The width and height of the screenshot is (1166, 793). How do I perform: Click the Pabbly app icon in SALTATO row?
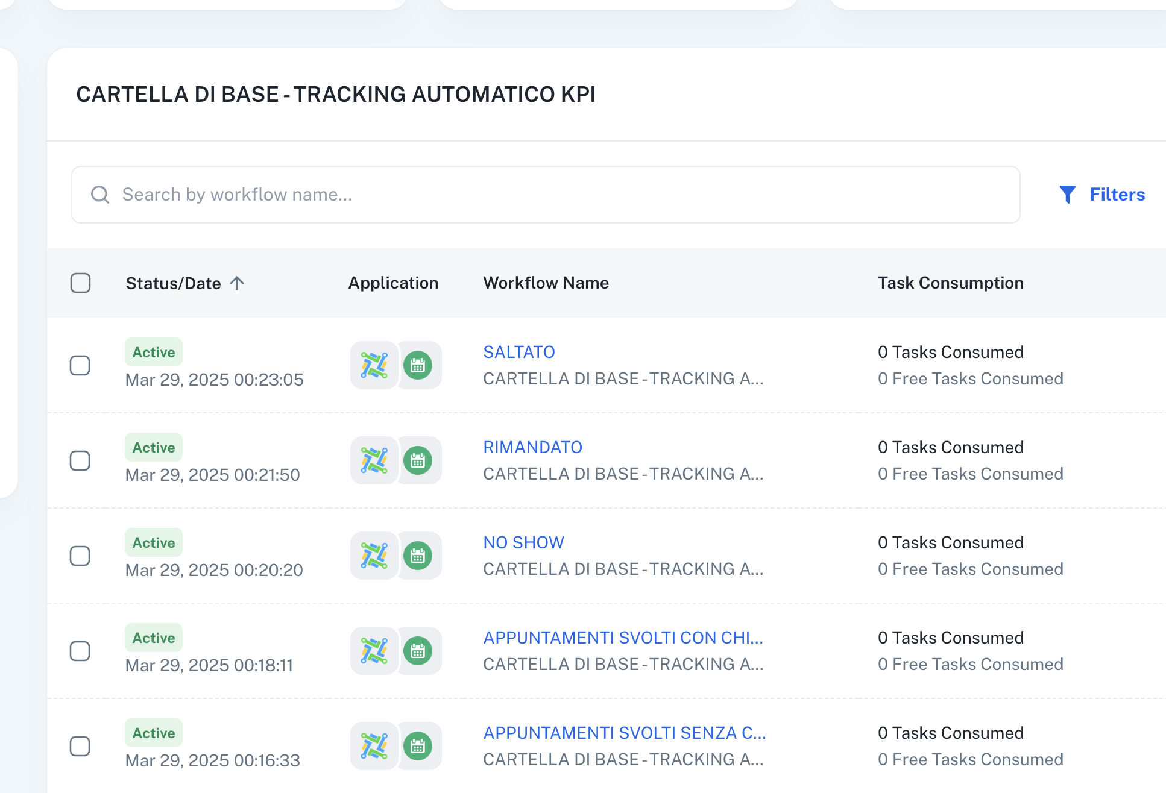coord(374,365)
